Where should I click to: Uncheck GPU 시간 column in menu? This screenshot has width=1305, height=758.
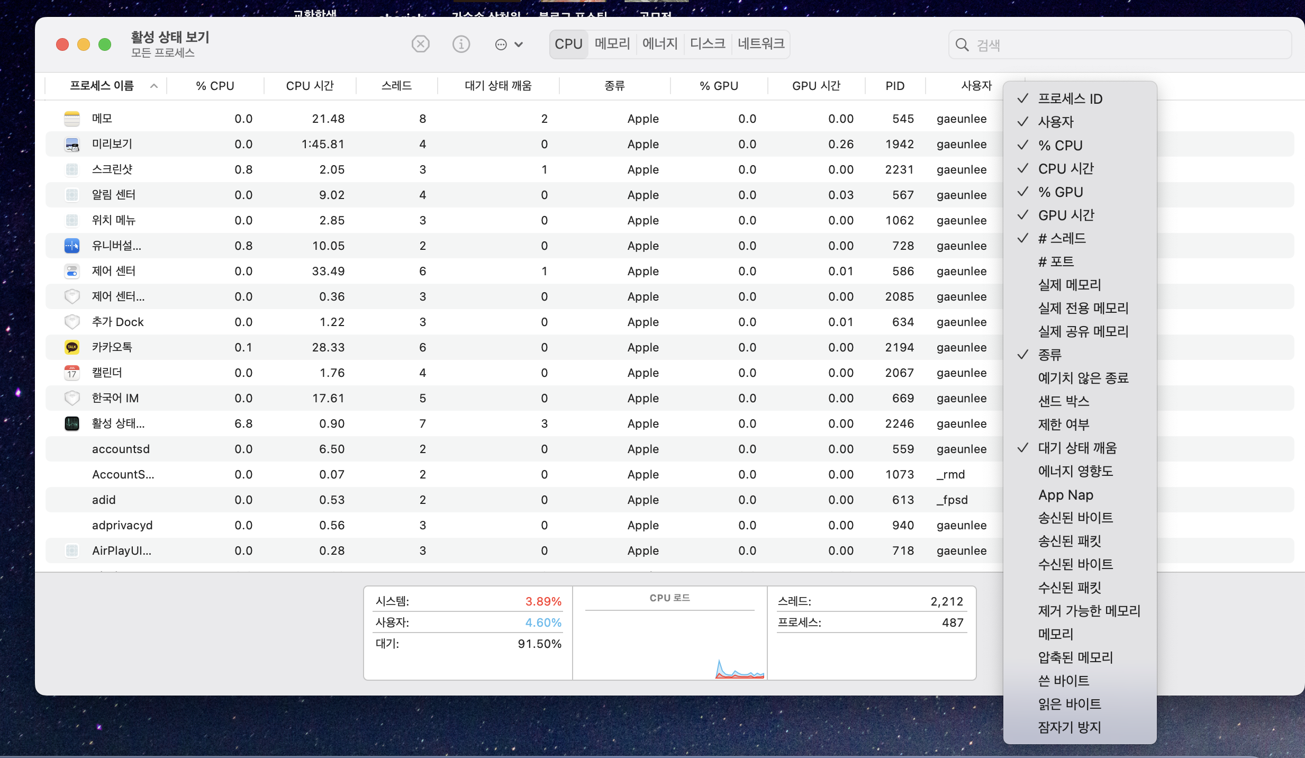pyautogui.click(x=1080, y=215)
